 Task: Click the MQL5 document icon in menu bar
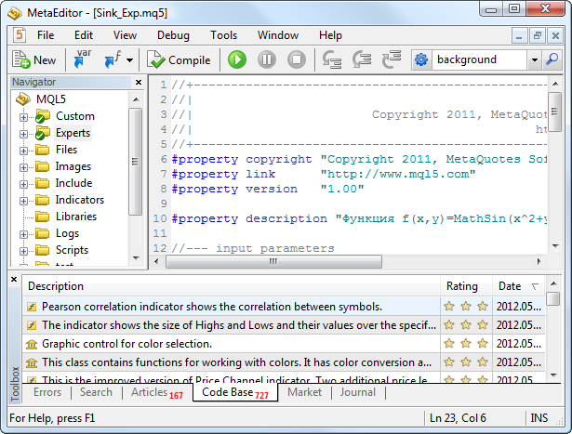coord(19,35)
